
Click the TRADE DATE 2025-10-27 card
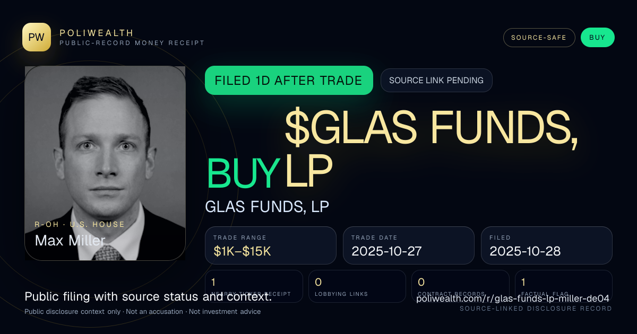409,245
